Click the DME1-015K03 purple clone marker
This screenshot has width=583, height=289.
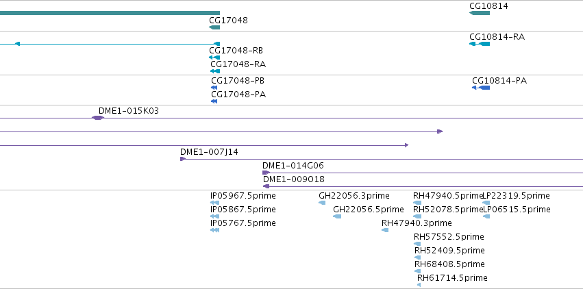pyautogui.click(x=98, y=118)
